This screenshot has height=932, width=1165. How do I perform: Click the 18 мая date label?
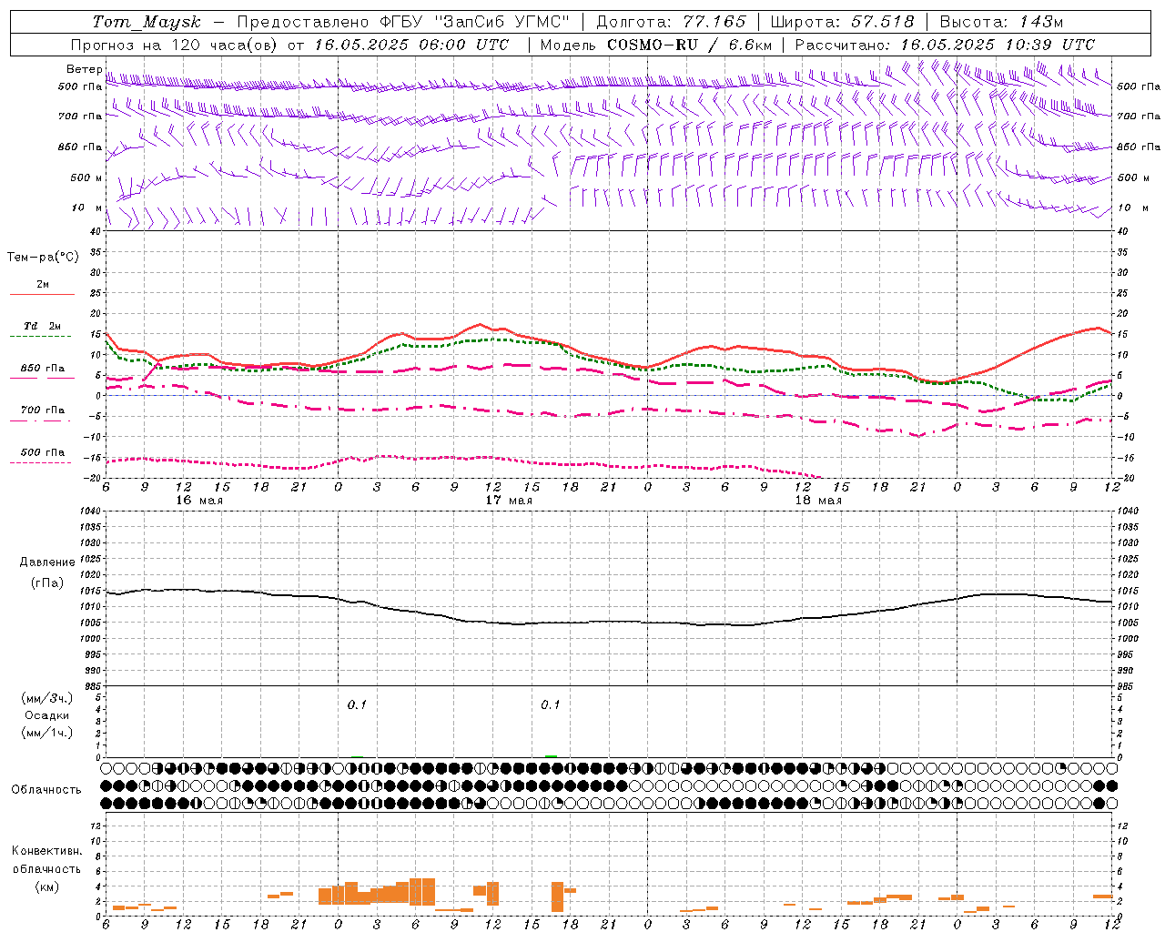pyautogui.click(x=818, y=501)
